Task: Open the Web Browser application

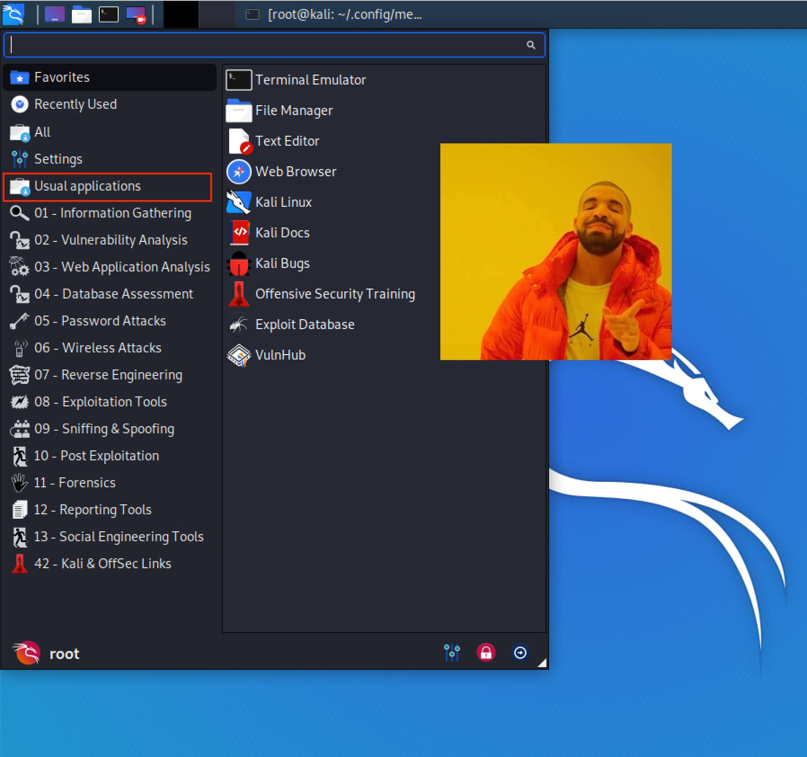Action: coord(295,172)
